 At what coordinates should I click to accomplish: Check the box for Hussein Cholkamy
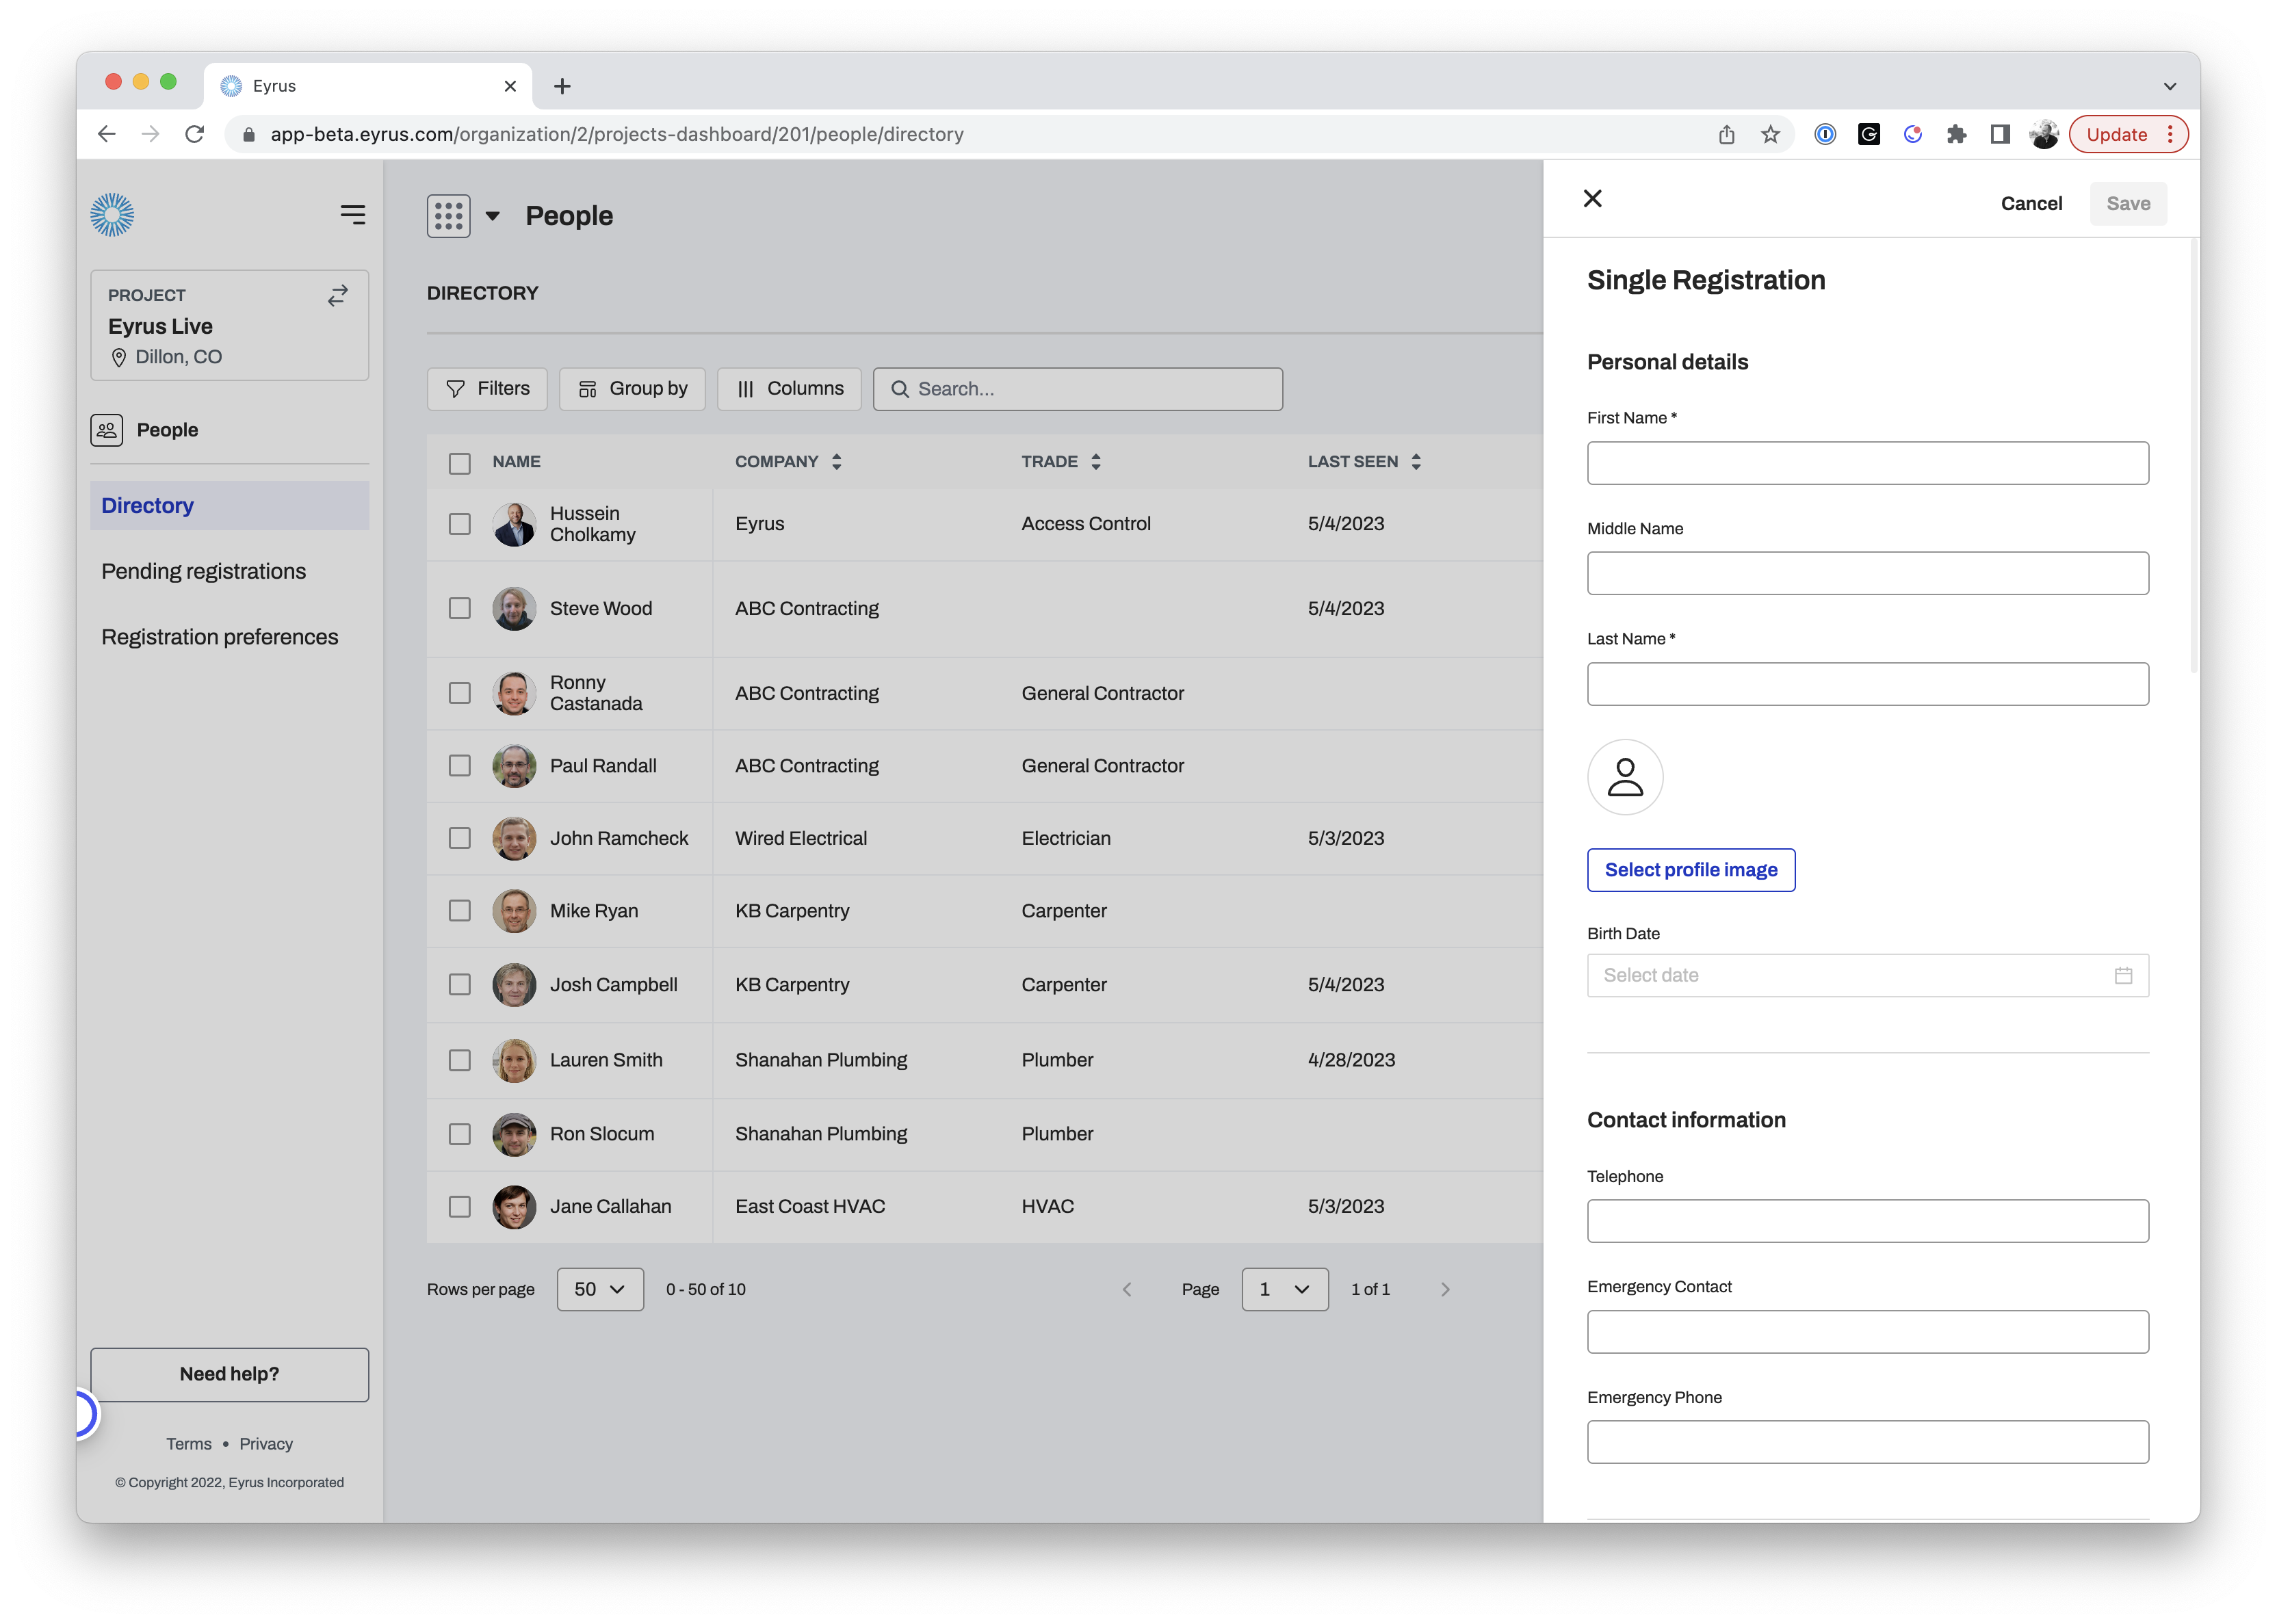pos(459,524)
